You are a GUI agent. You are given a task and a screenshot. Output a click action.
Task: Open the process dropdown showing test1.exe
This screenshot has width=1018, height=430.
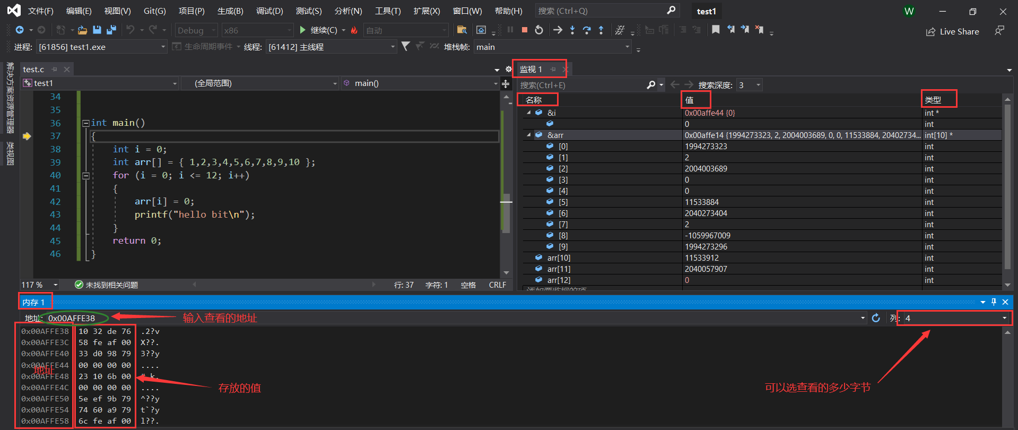[101, 47]
